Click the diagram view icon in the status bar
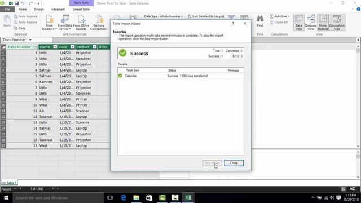The height and width of the screenshot is (203, 361). (352, 189)
